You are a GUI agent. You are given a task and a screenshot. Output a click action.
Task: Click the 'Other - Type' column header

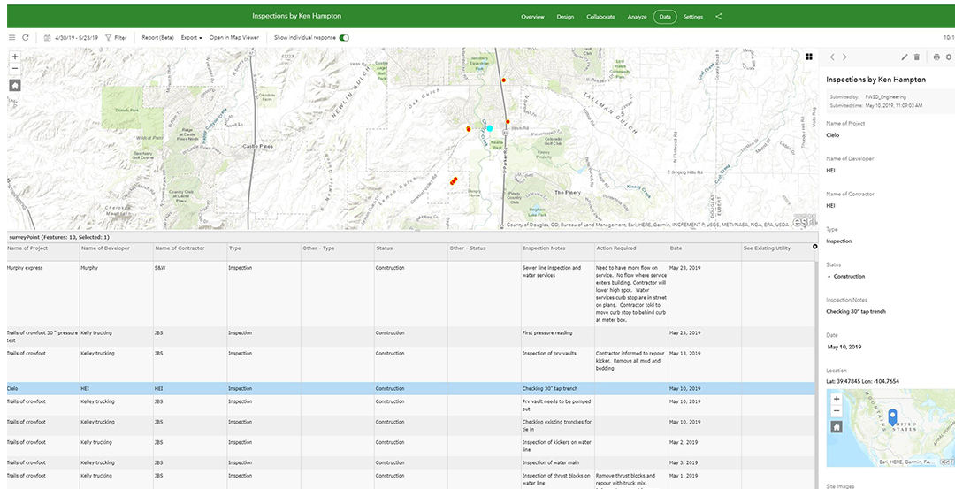[337, 248]
